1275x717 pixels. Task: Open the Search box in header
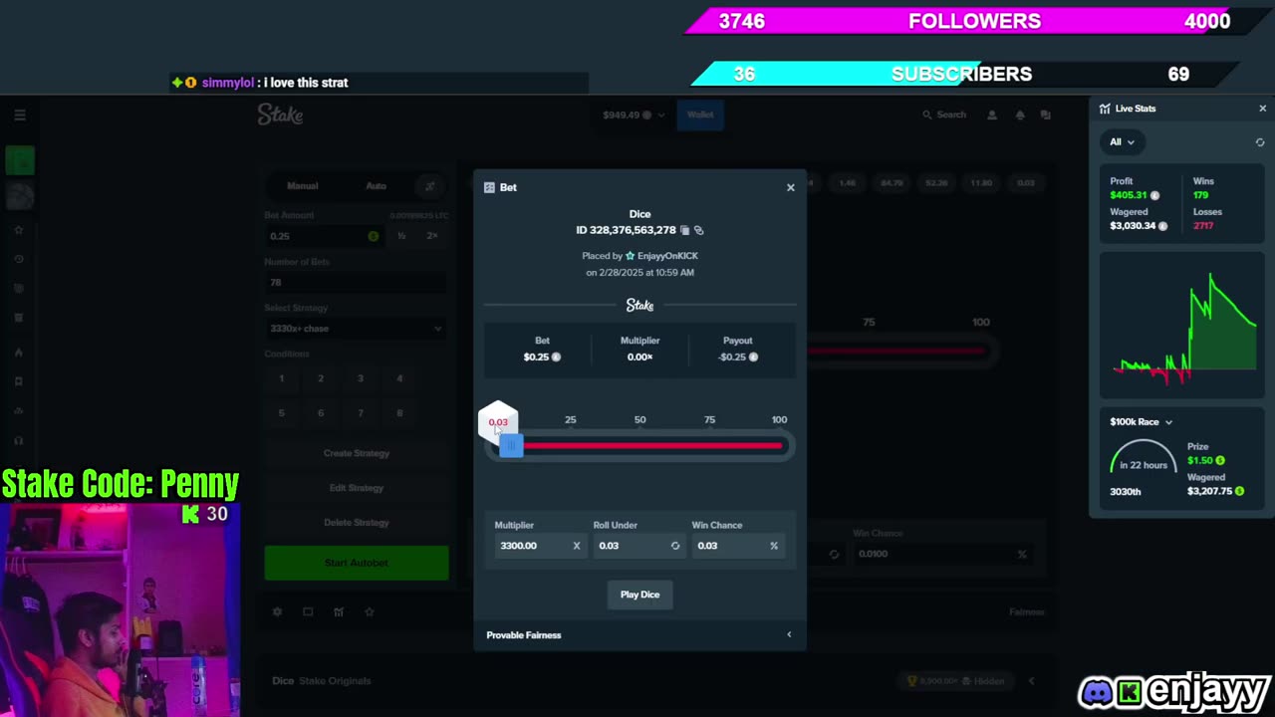pos(944,115)
